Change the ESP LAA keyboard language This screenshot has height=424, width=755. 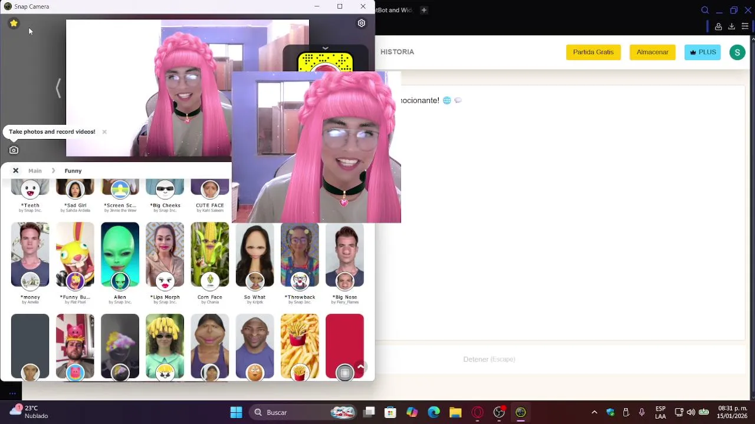pyautogui.click(x=661, y=412)
